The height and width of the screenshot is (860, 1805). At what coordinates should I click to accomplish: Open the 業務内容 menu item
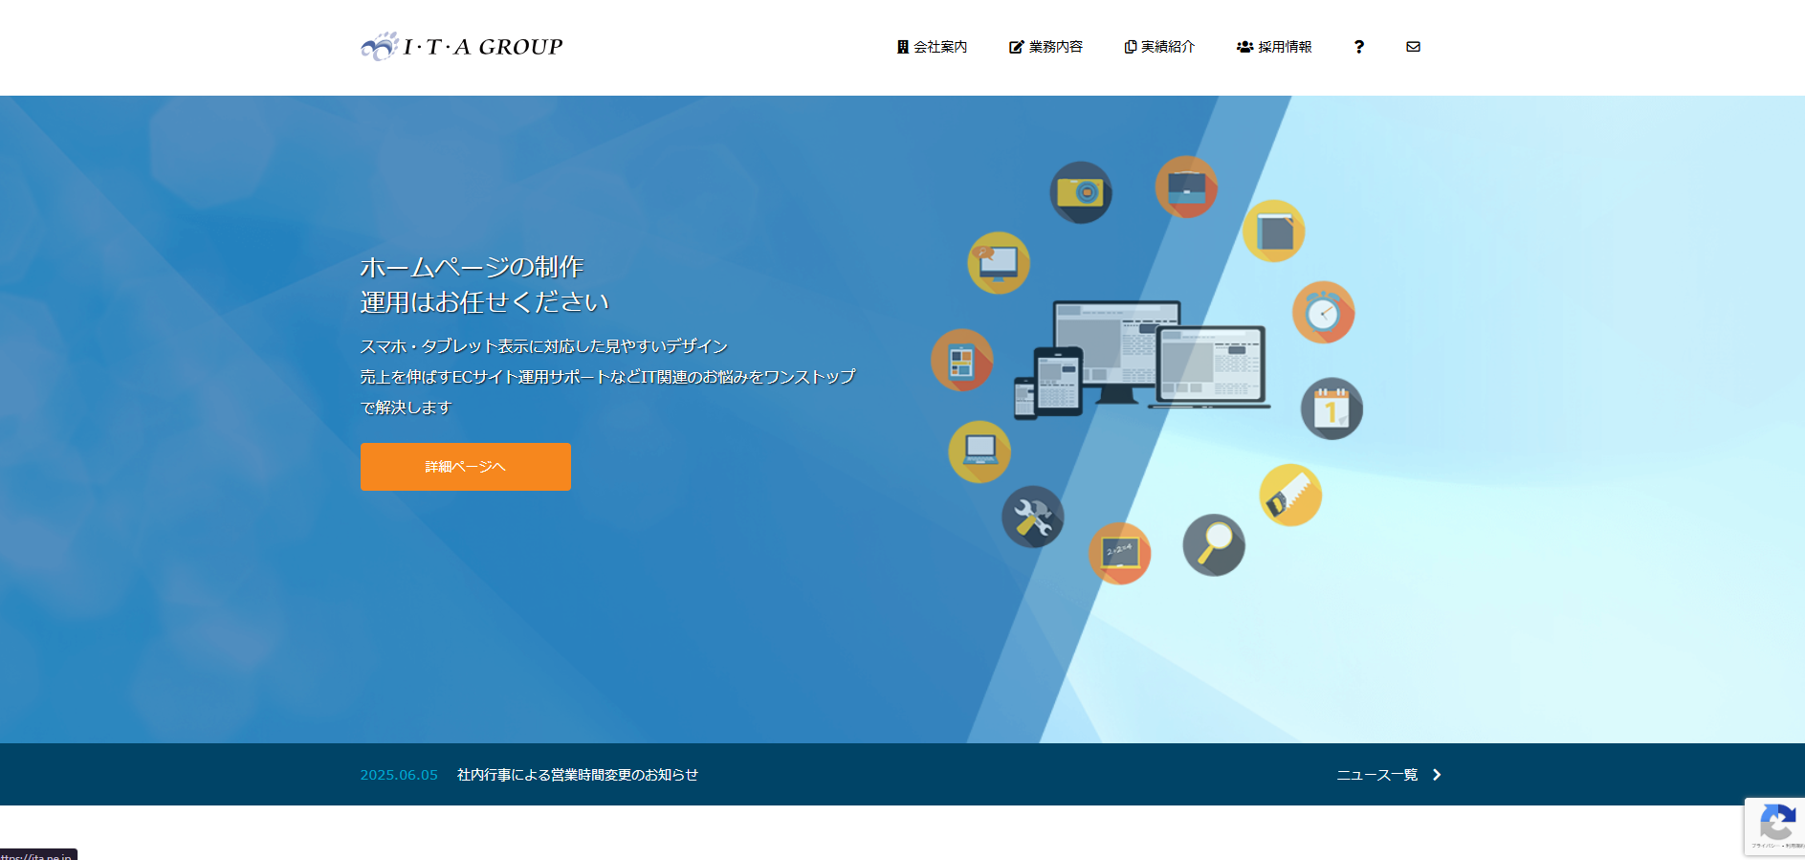click(1046, 47)
